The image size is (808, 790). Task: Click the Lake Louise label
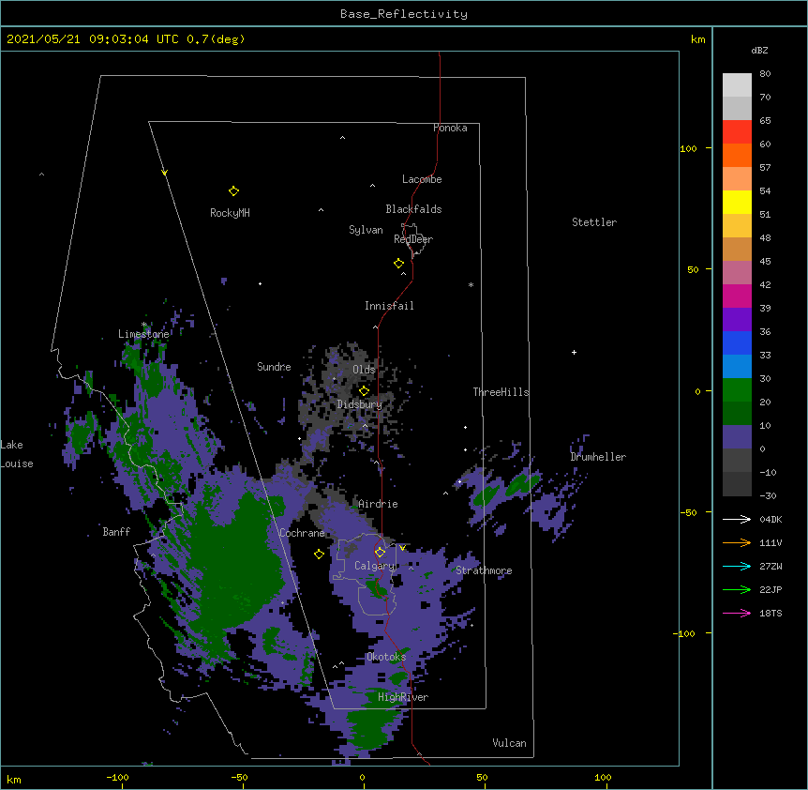point(17,454)
